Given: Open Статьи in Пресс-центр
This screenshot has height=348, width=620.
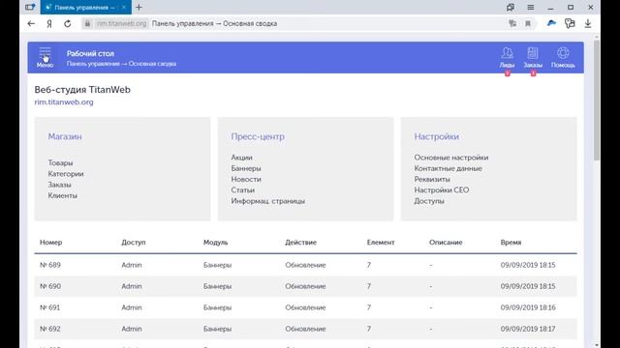Looking at the screenshot, I should tap(243, 189).
